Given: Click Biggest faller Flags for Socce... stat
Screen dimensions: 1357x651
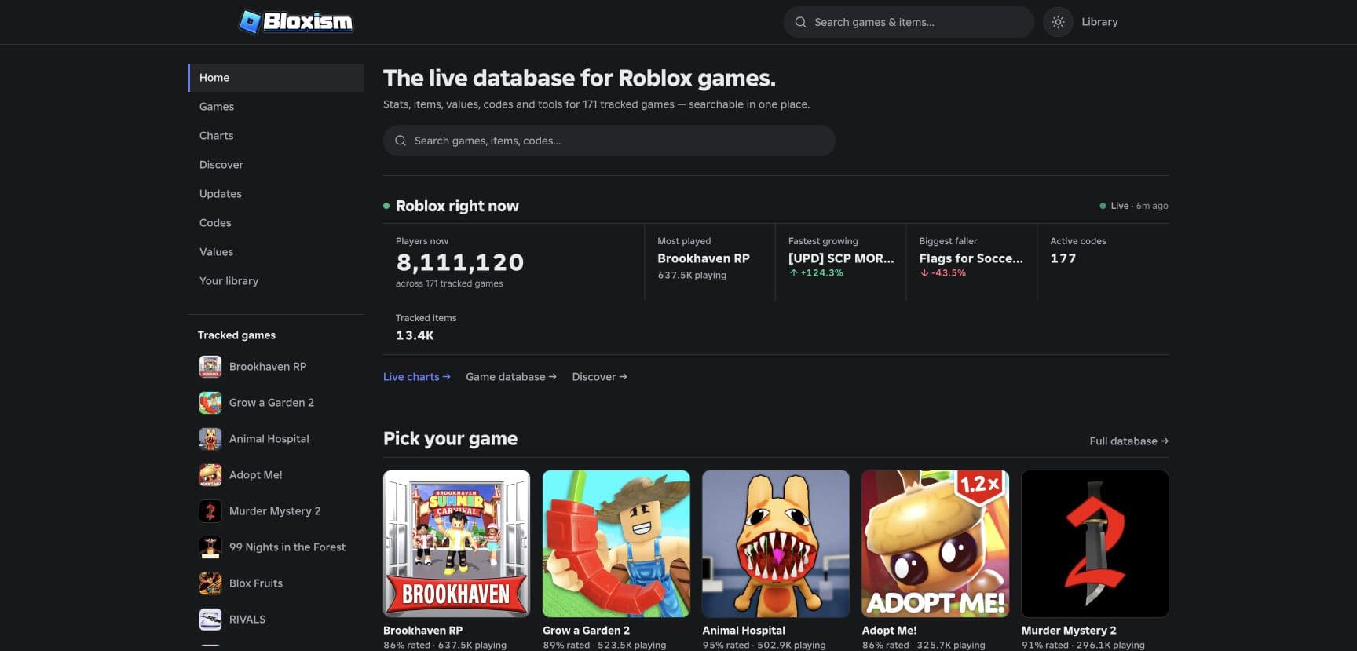Looking at the screenshot, I should [x=971, y=262].
